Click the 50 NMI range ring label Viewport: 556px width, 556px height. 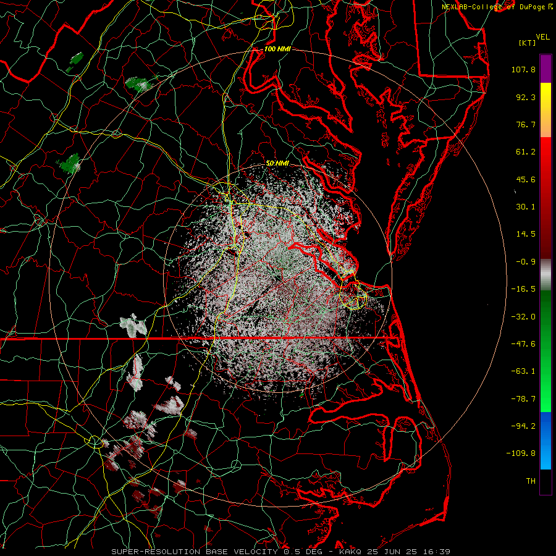pos(277,163)
